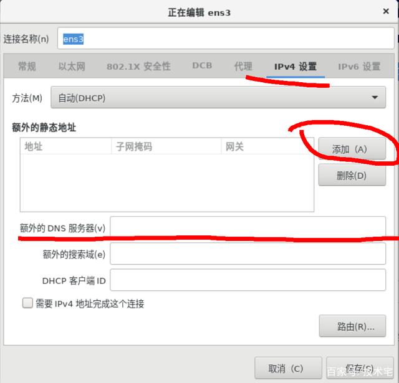Open the 以太网 tab
Screen dimensions: 399x383
point(72,67)
